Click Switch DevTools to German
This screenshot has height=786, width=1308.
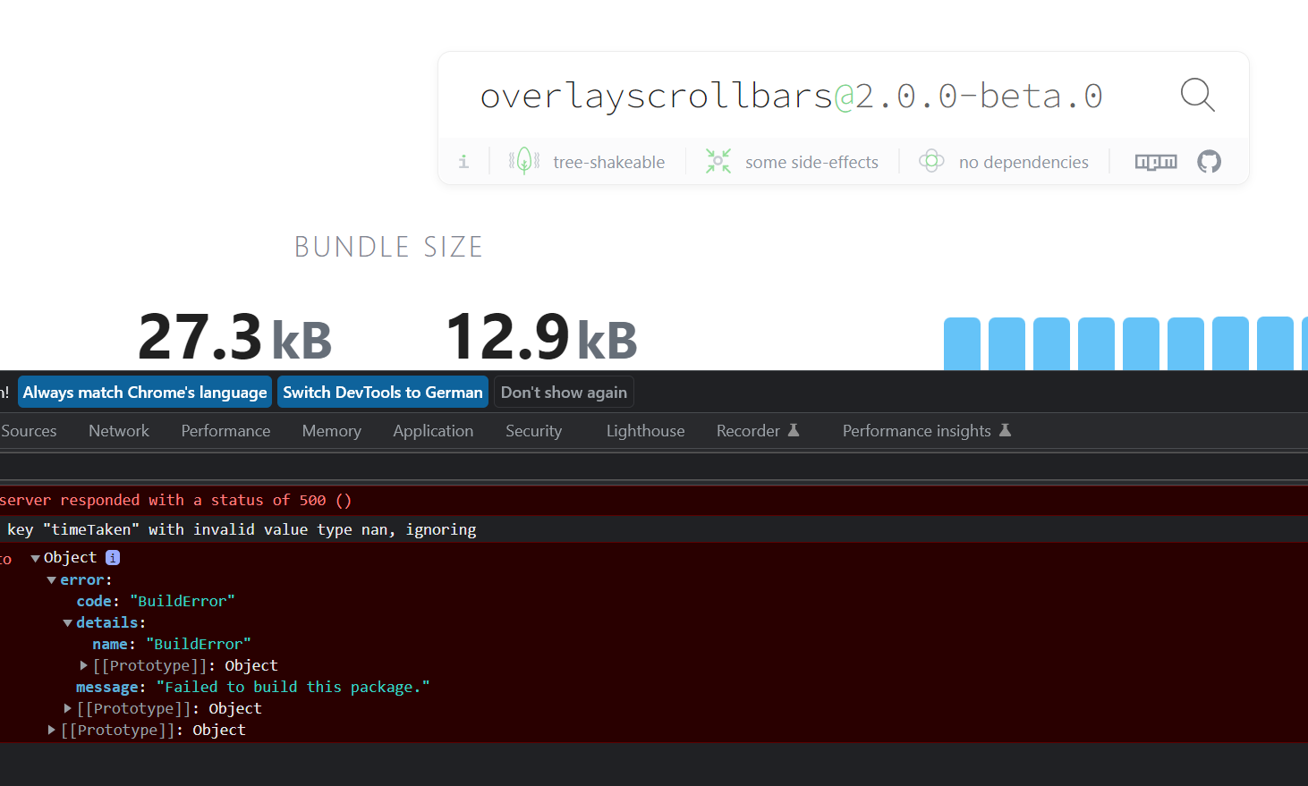[x=382, y=392]
